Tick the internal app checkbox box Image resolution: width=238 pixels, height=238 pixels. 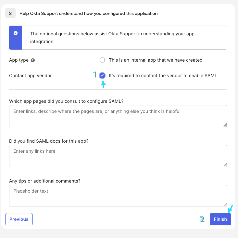coord(102,60)
